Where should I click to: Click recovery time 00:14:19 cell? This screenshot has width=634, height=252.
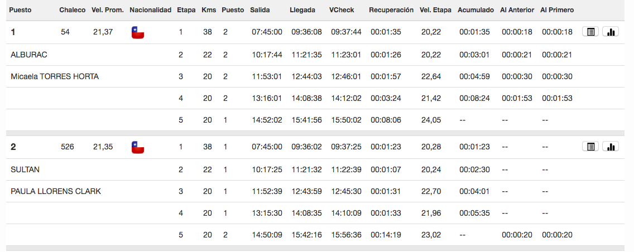(386, 235)
